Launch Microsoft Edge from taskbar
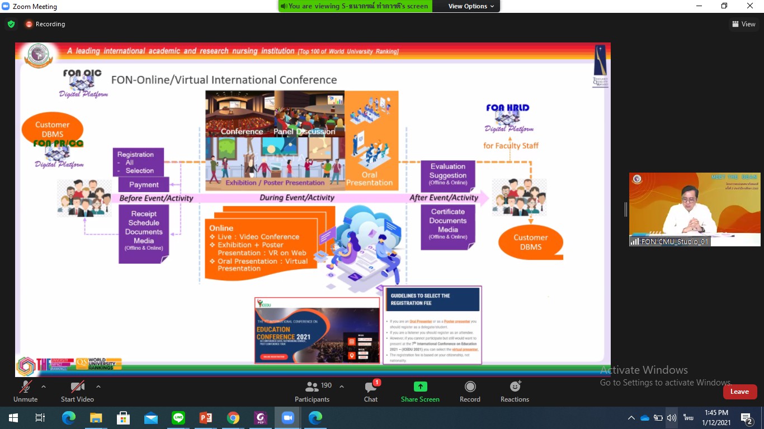The image size is (764, 429). [69, 418]
